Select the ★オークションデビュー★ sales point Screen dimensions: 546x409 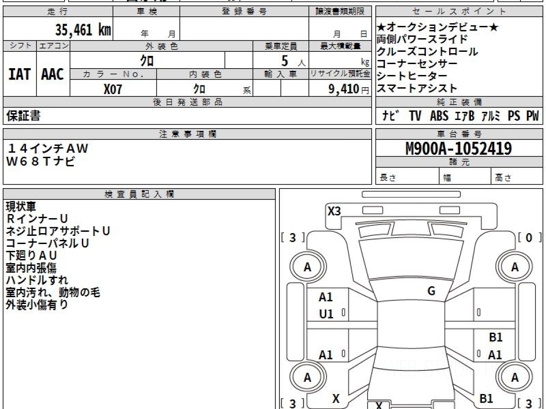(438, 28)
